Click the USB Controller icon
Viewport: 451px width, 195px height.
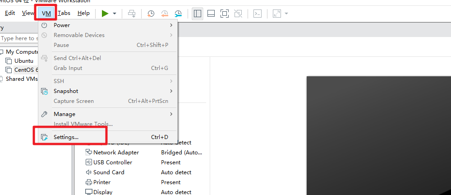(88, 162)
